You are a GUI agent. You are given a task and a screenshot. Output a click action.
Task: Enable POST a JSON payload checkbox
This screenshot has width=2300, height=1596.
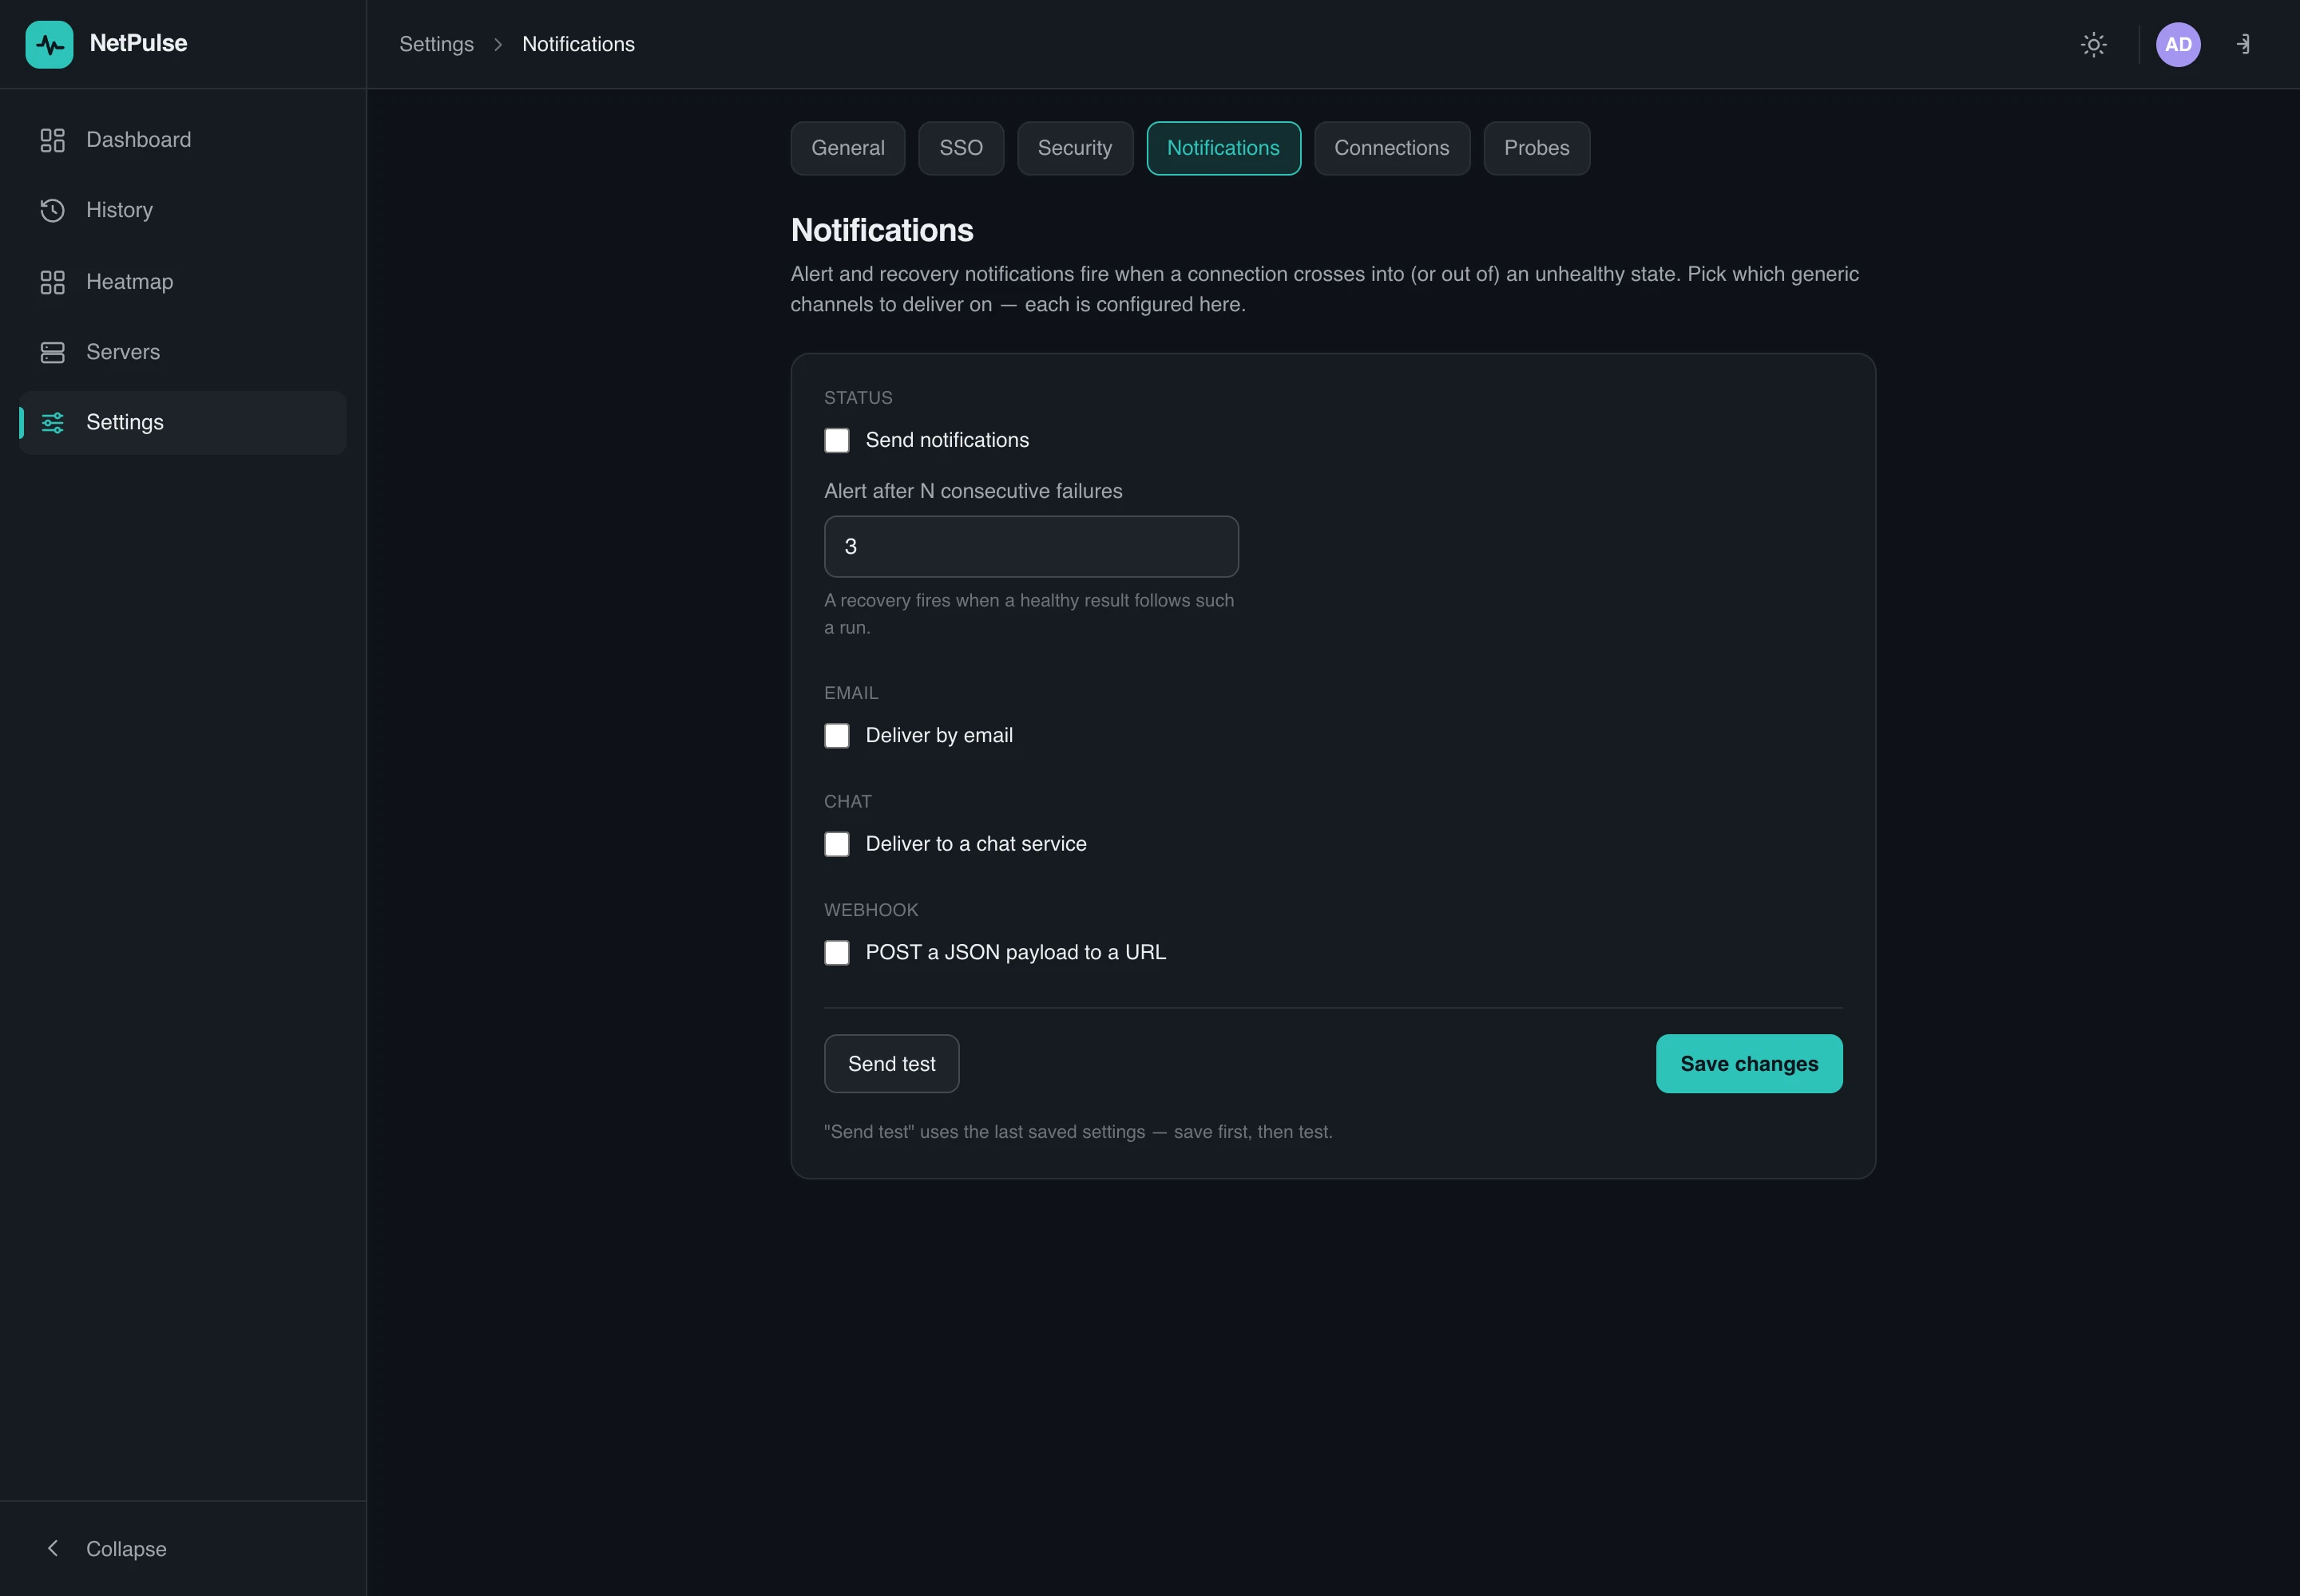pyautogui.click(x=837, y=952)
